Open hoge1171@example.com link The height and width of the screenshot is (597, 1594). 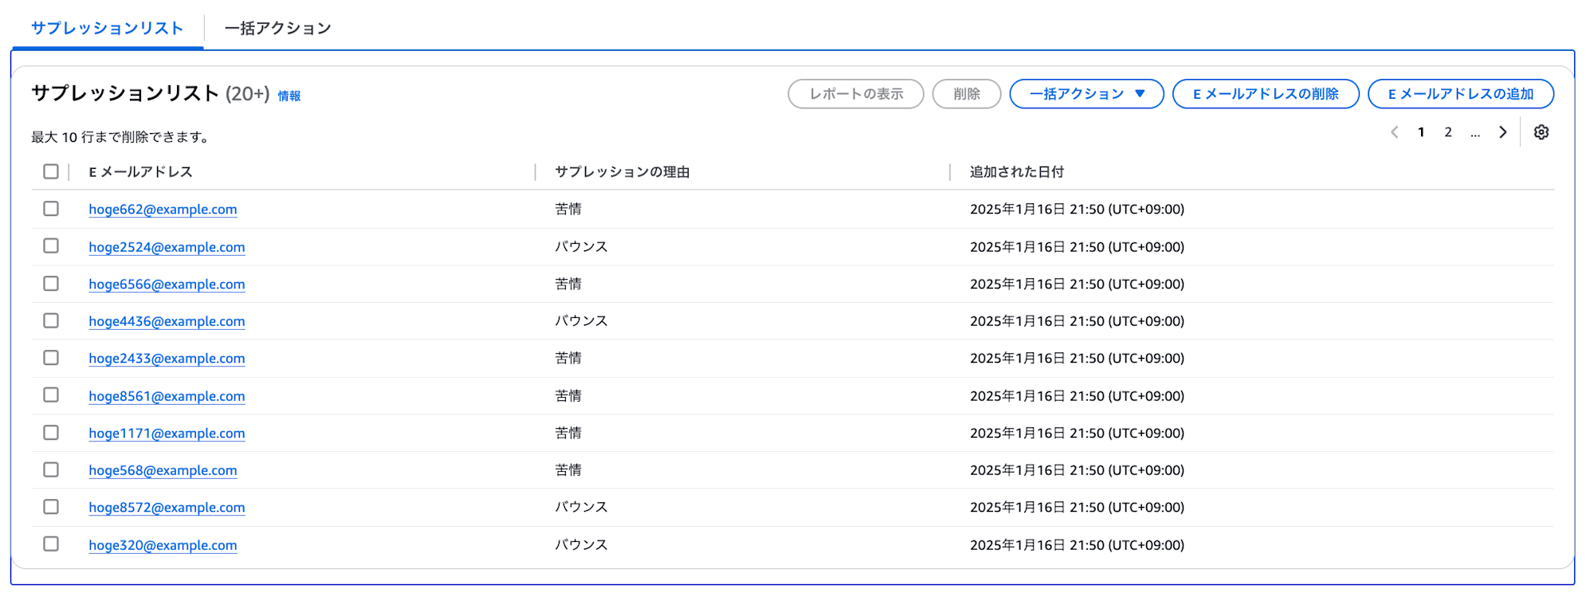167,434
